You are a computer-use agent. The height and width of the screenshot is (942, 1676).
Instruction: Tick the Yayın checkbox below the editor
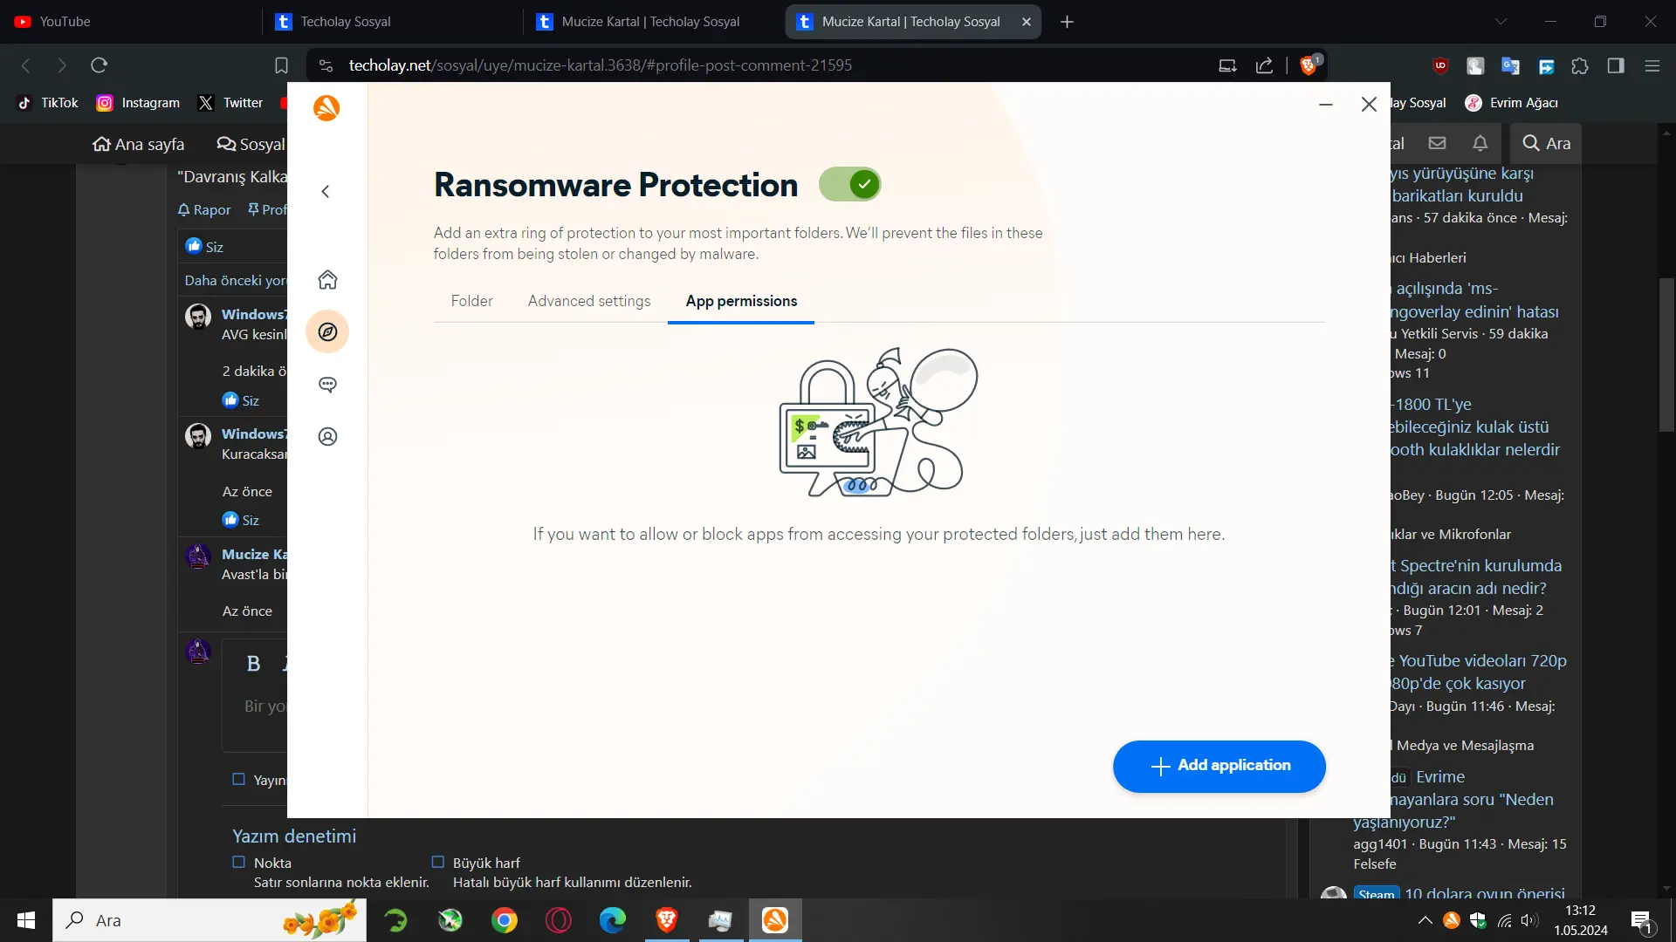238,779
